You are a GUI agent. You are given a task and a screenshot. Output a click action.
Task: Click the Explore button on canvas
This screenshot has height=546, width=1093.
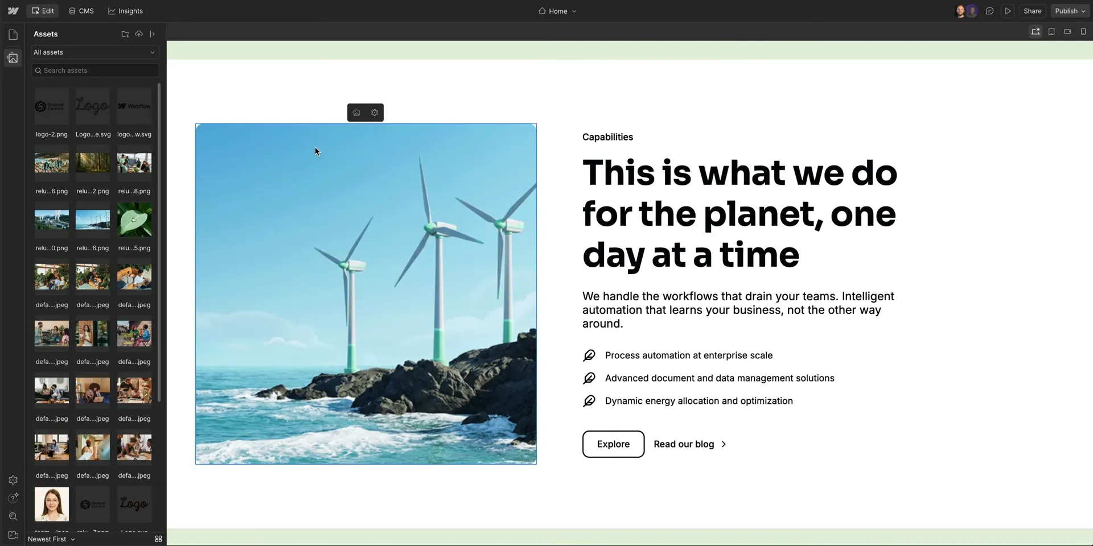(x=613, y=444)
